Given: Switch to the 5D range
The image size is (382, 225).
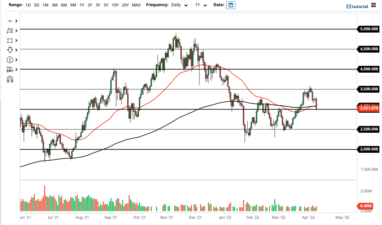Looking at the screenshot, I should click(36, 5).
